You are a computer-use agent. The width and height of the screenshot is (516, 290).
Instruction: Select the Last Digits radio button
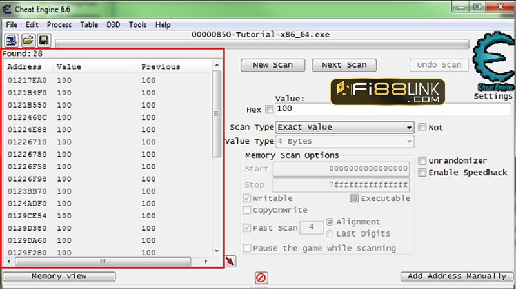pos(330,234)
